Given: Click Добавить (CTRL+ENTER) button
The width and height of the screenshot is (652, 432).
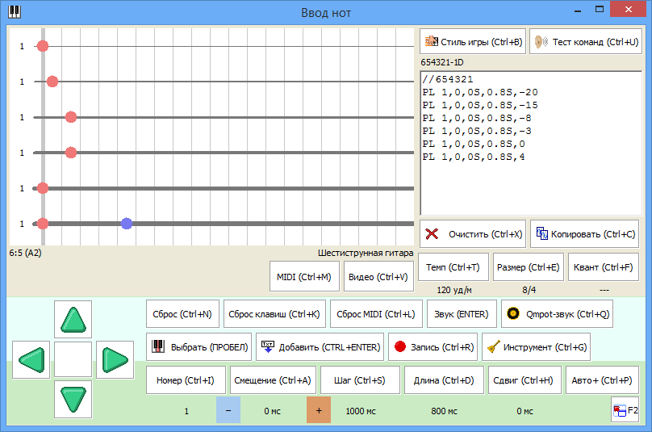Looking at the screenshot, I should point(320,346).
